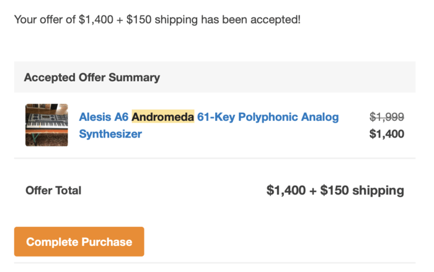Click $1,400 amount in Offer Total row
434x272 pixels.
point(286,190)
